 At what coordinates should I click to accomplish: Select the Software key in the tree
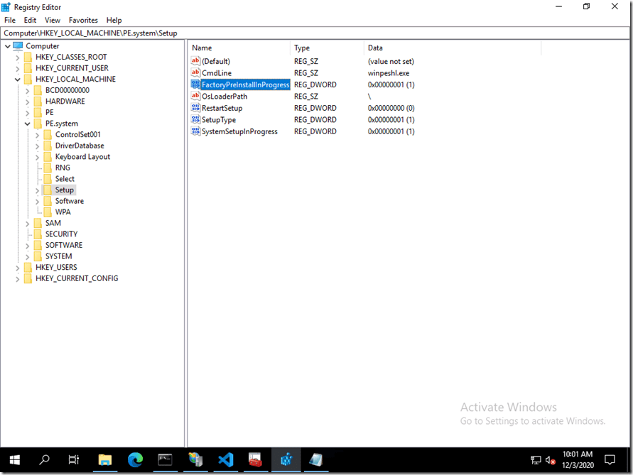[69, 201]
